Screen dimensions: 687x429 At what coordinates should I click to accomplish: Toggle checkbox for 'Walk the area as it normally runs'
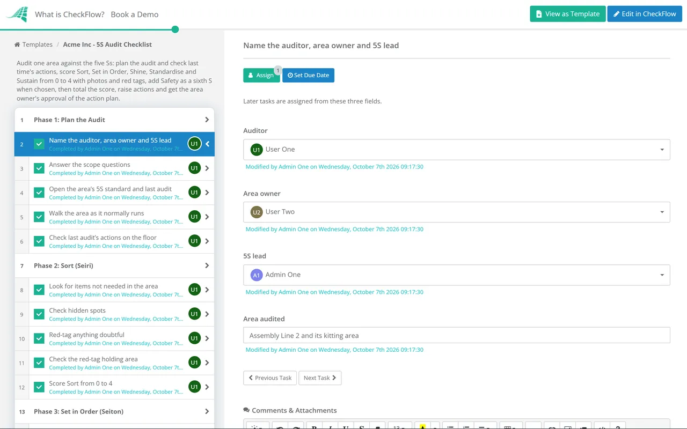tap(39, 217)
